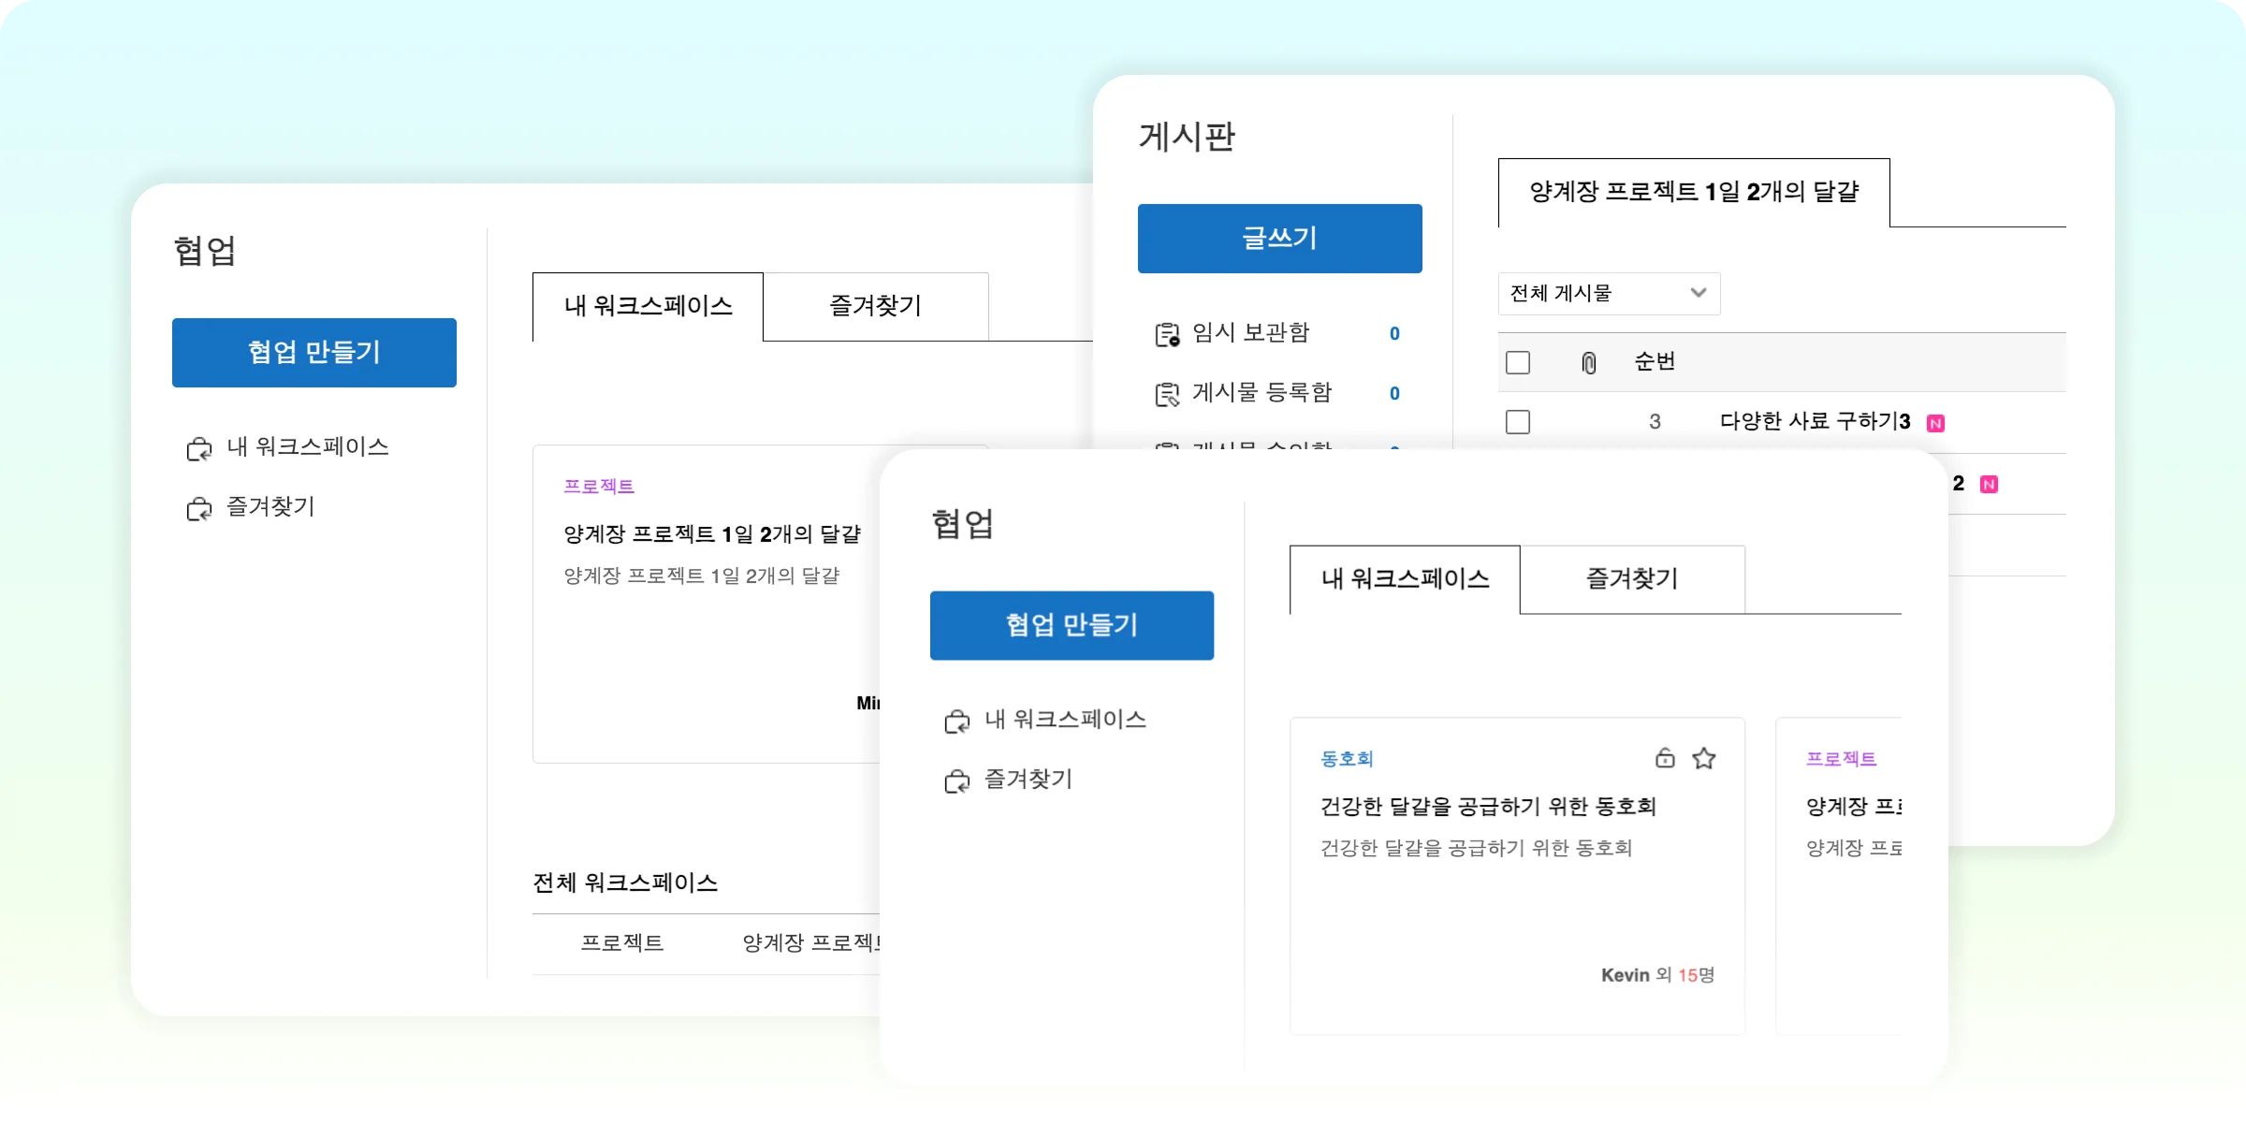Check the select-all checkbox in board header
The width and height of the screenshot is (2246, 1123).
(x=1518, y=363)
